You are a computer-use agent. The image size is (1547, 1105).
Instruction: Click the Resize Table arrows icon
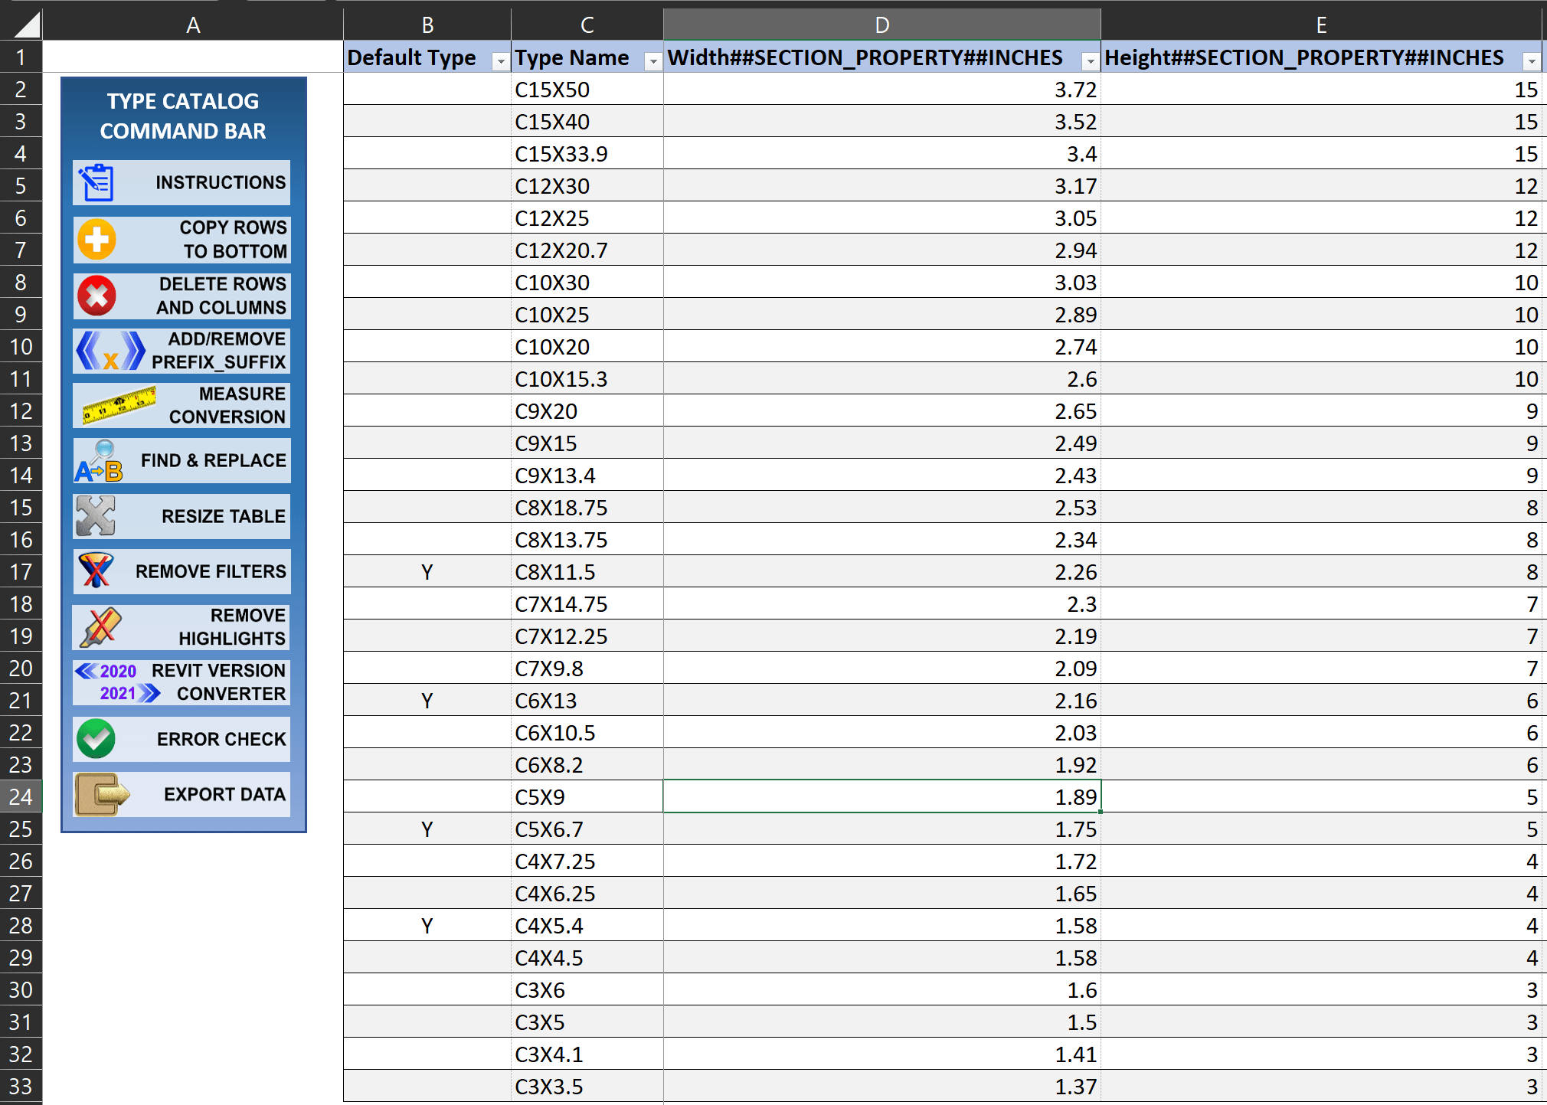pyautogui.click(x=96, y=516)
